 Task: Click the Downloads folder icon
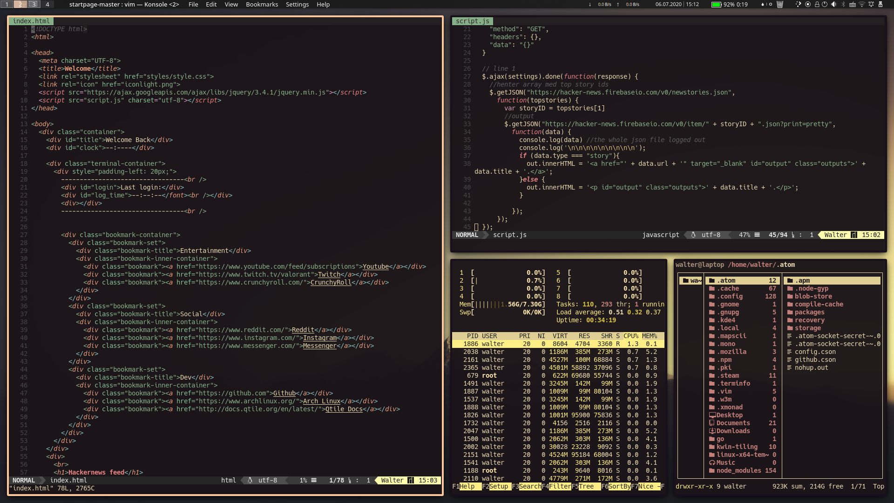pyautogui.click(x=711, y=431)
